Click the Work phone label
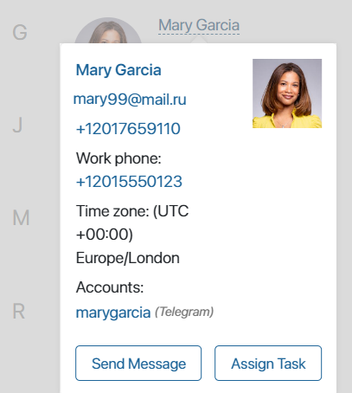 pos(118,158)
